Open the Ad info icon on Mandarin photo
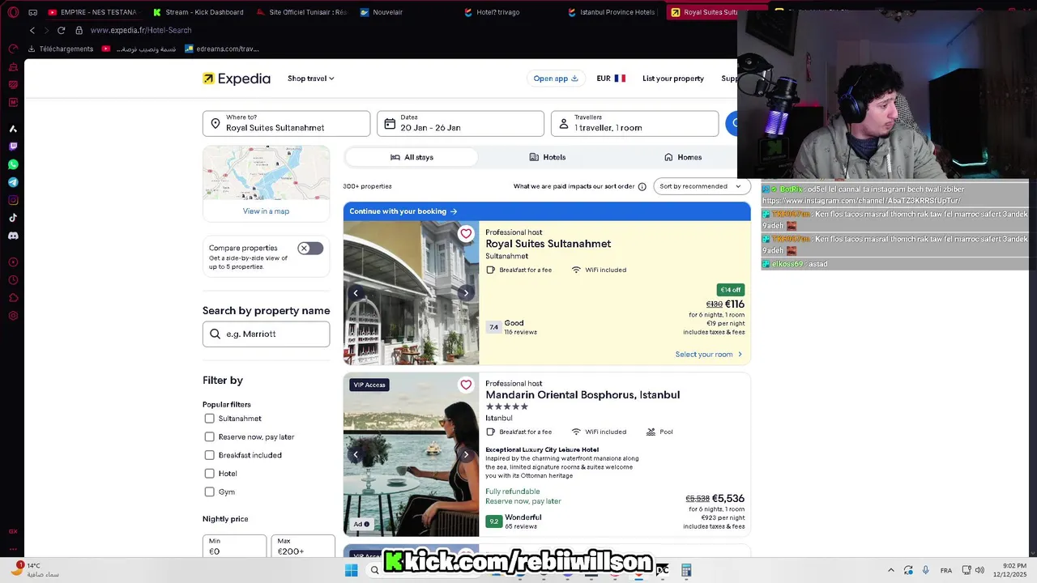This screenshot has height=583, width=1037. click(x=366, y=524)
